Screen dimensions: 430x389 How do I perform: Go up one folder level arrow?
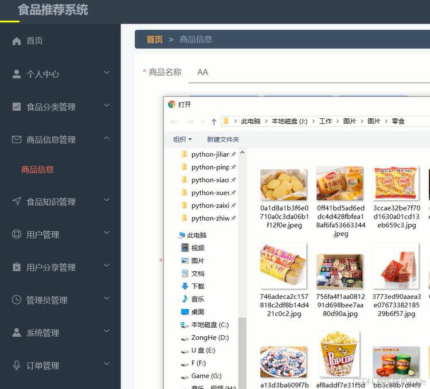click(x=214, y=122)
